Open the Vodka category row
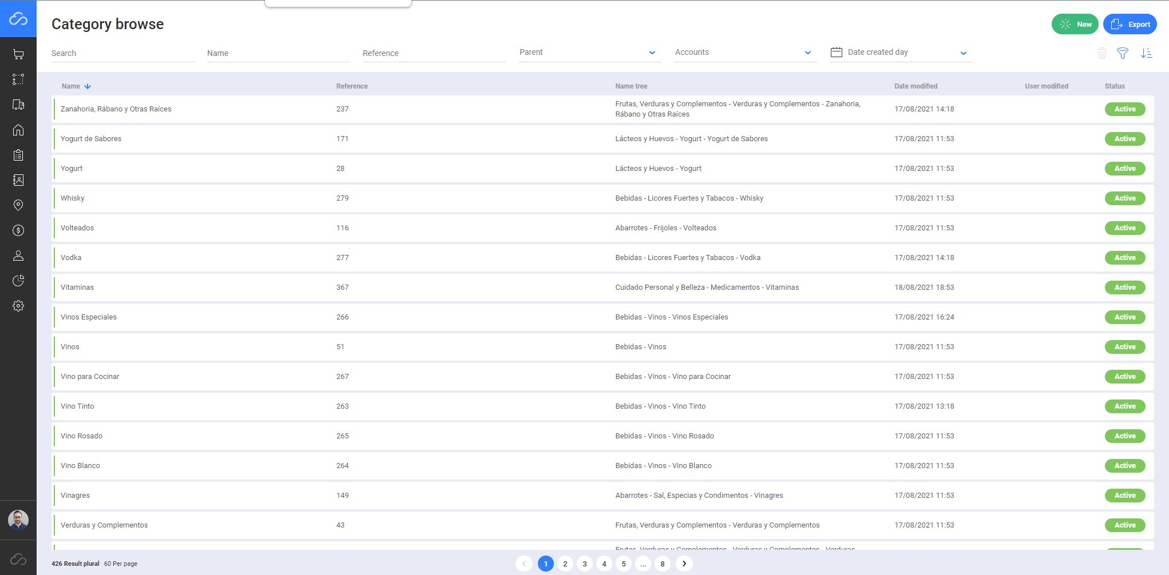The width and height of the screenshot is (1169, 575). pyautogui.click(x=603, y=258)
